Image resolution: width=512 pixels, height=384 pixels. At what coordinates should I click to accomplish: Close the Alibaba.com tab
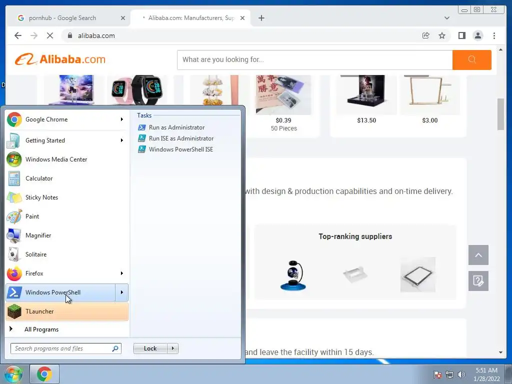coord(242,18)
